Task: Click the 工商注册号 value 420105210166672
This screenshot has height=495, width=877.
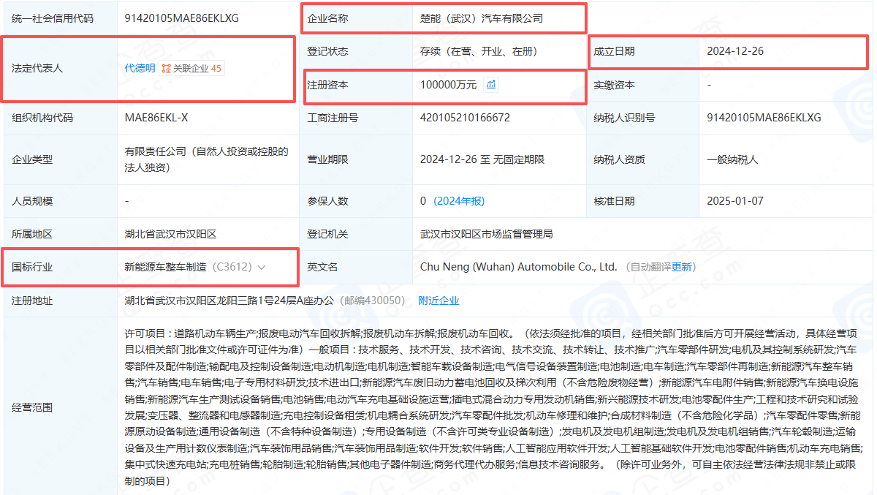Action: tap(465, 118)
